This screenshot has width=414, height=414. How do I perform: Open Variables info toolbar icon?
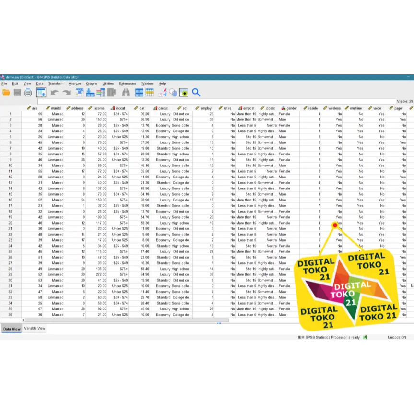point(101,93)
